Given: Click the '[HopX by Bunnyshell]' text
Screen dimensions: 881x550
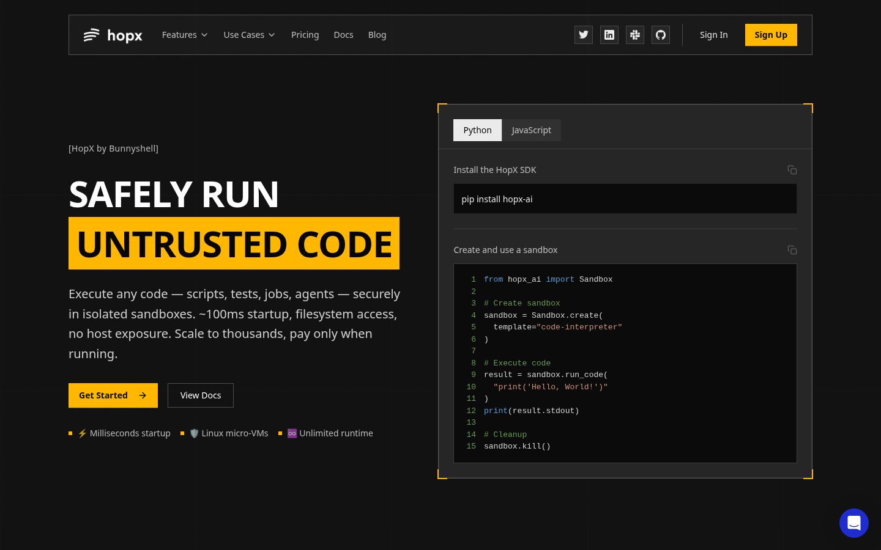Looking at the screenshot, I should pos(113,148).
